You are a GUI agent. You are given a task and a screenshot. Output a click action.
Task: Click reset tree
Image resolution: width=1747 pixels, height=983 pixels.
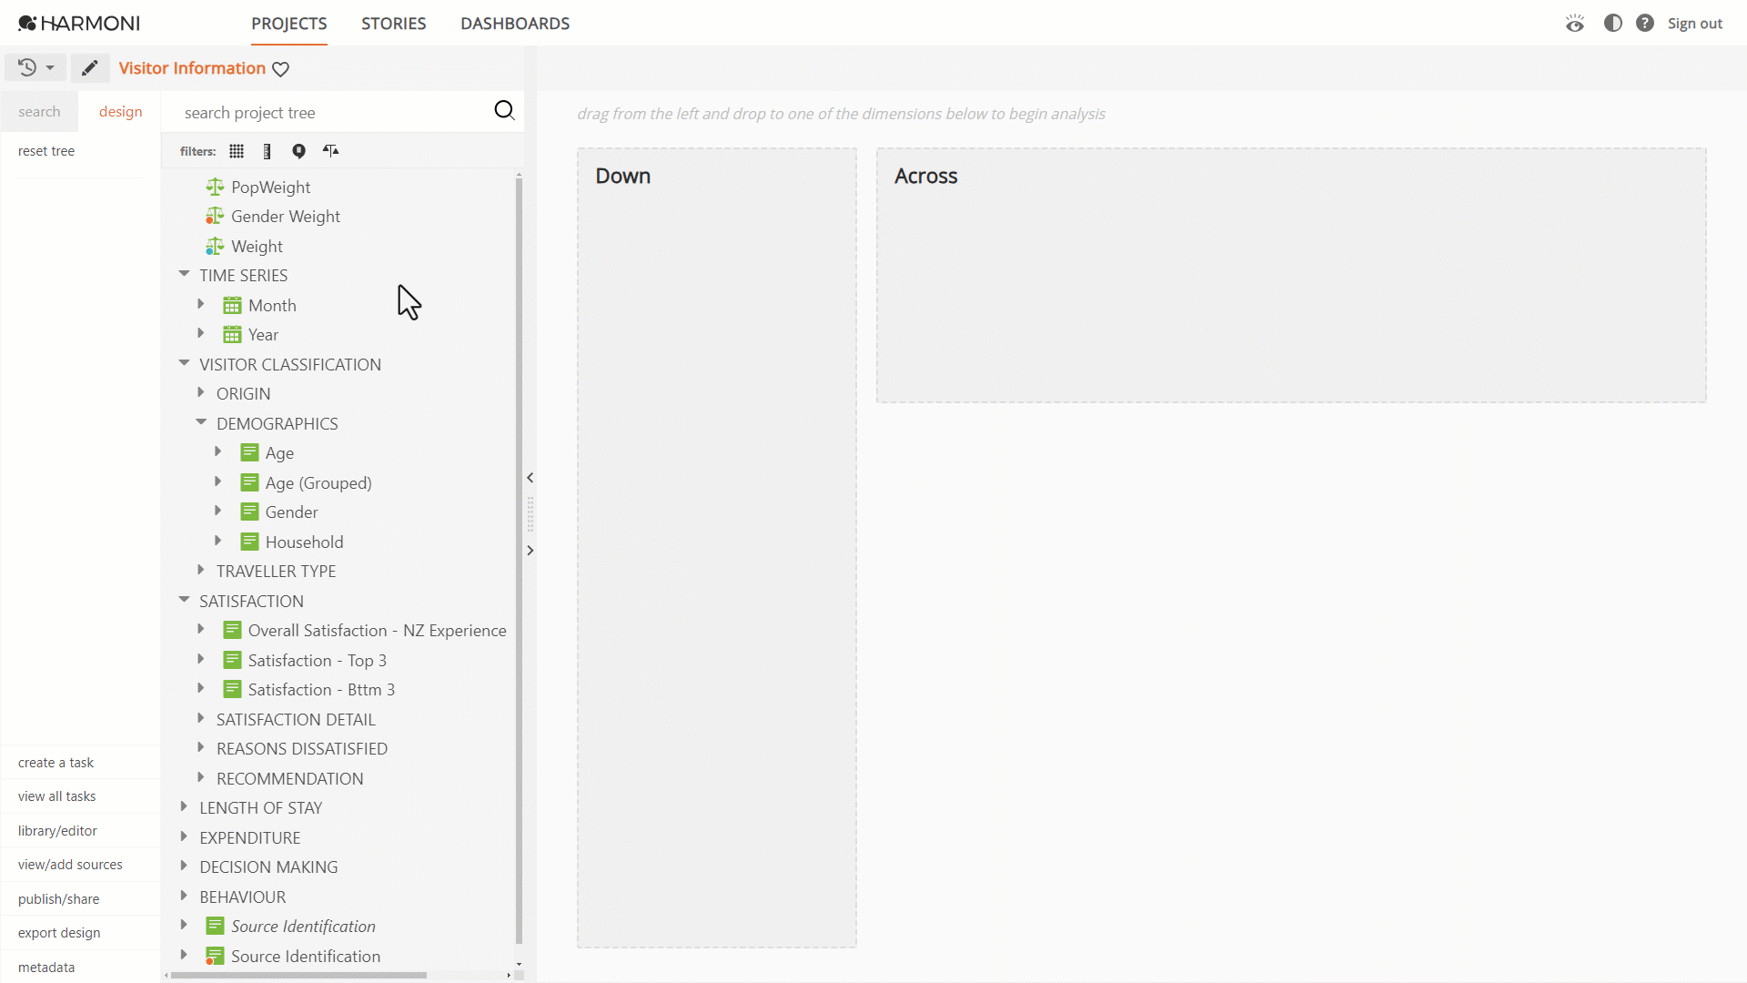tap(46, 151)
